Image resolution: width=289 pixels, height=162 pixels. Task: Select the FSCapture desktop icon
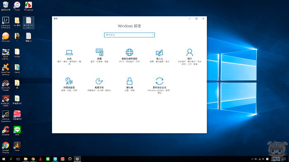point(28,6)
